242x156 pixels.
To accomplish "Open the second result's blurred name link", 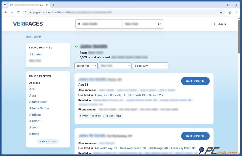I will (92, 136).
